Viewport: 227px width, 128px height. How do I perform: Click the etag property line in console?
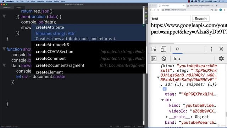point(191,94)
